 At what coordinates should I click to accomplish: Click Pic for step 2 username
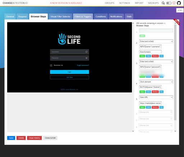[161, 56]
